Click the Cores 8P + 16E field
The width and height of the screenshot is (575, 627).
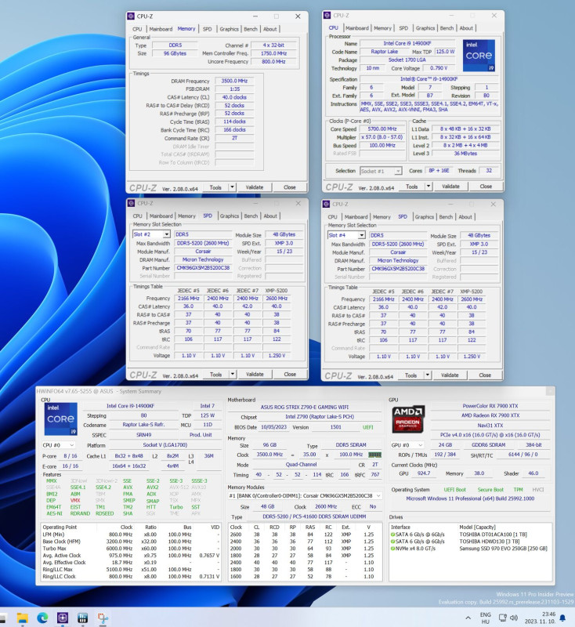[x=439, y=171]
